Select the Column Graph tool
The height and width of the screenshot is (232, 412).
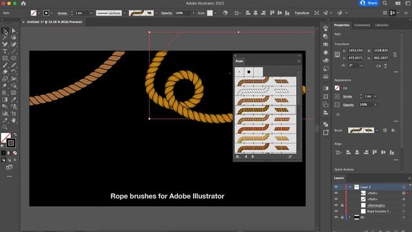pos(5,113)
